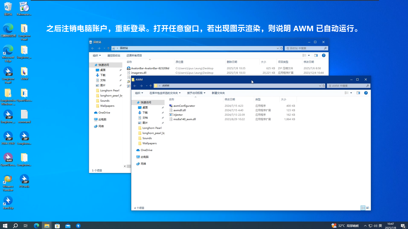Expand 回收站 address bar history dropdown

coord(278,48)
